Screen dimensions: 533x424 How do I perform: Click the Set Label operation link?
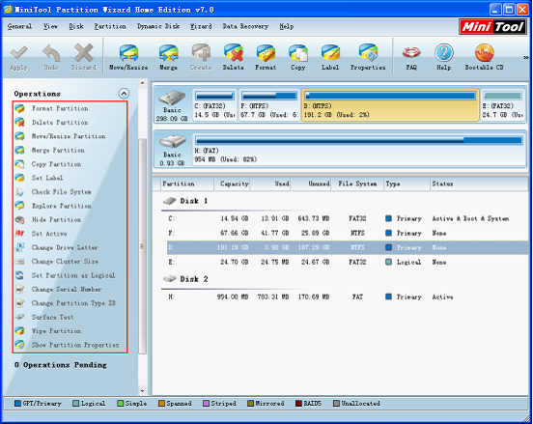(47, 178)
